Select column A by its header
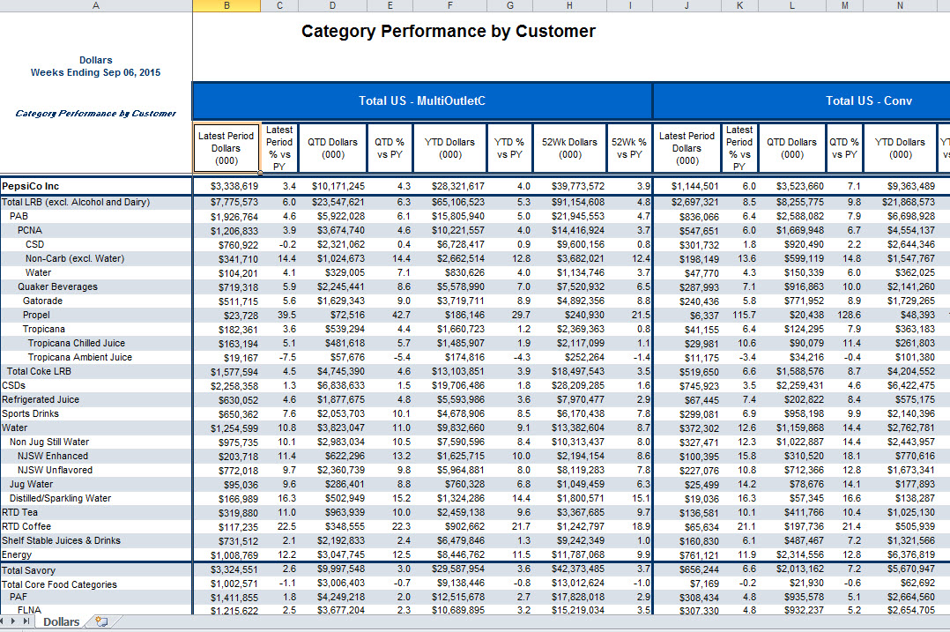The width and height of the screenshot is (950, 632). pos(96,5)
